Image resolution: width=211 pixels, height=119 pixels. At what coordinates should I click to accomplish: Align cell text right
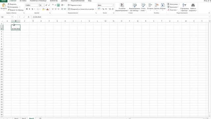58,9
